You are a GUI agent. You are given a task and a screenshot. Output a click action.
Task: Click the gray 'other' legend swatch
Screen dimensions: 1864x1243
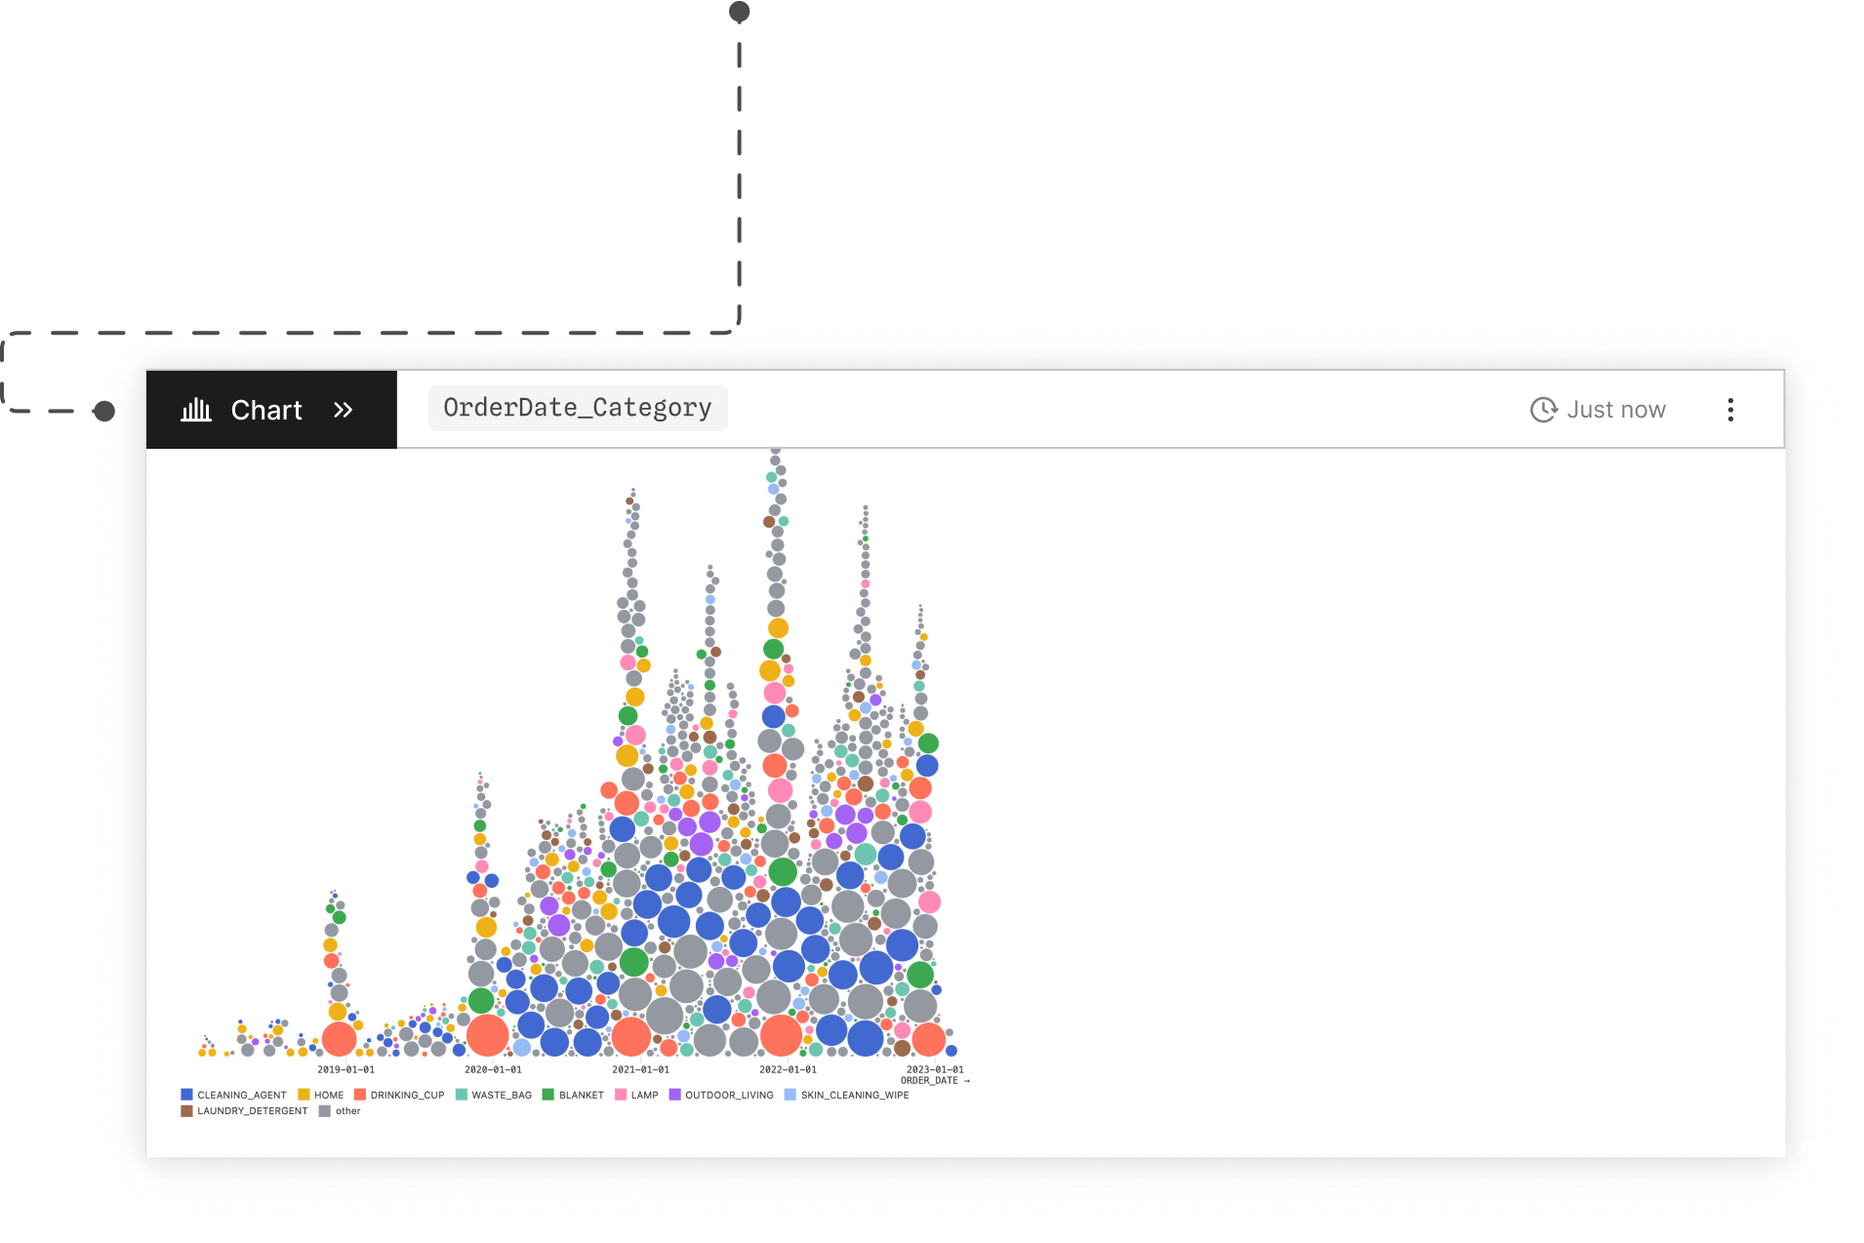click(325, 1110)
